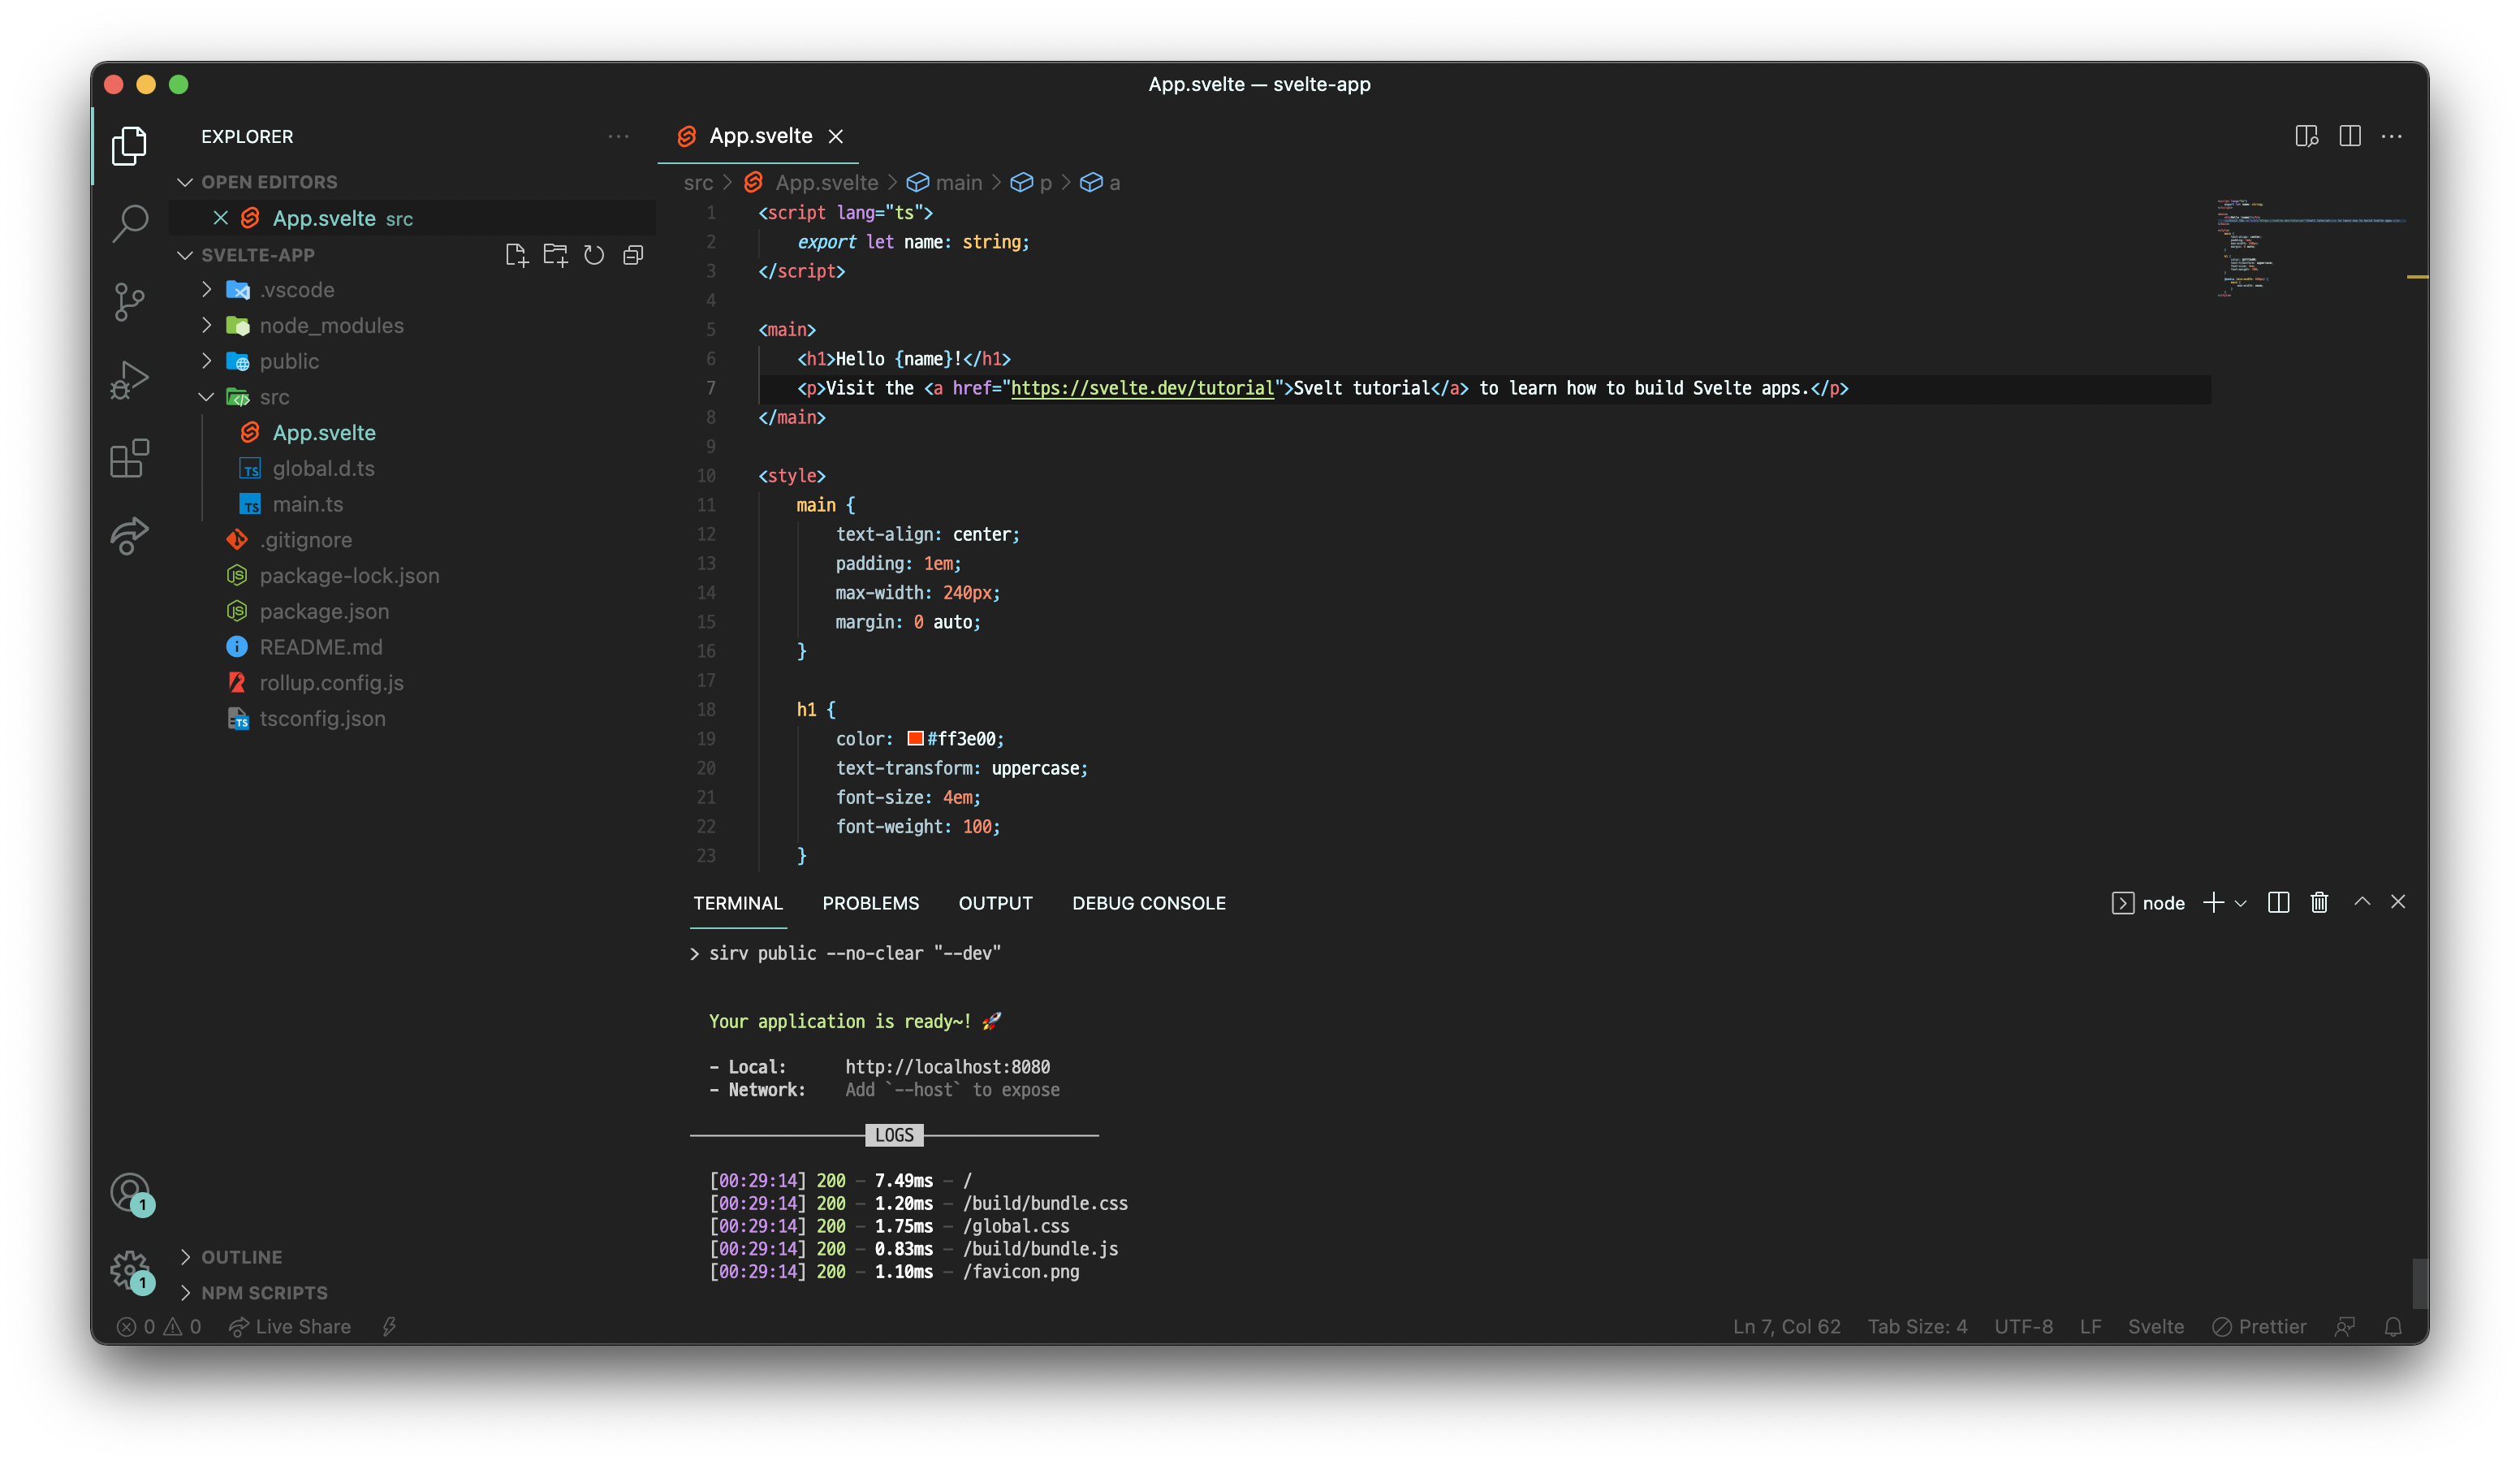2520x1465 pixels.
Task: Open the Accounts icon with badge
Action: pyautogui.click(x=130, y=1193)
